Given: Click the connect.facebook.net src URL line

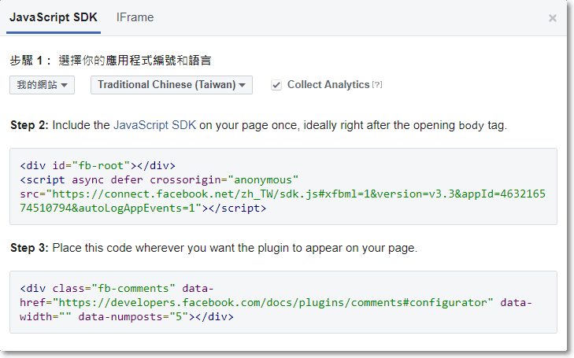Looking at the screenshot, I should 283,194.
